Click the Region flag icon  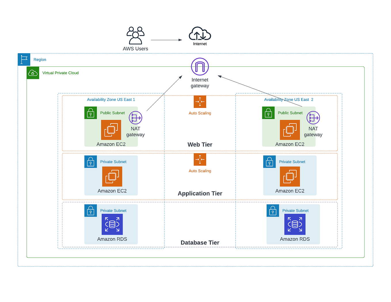coord(24,59)
